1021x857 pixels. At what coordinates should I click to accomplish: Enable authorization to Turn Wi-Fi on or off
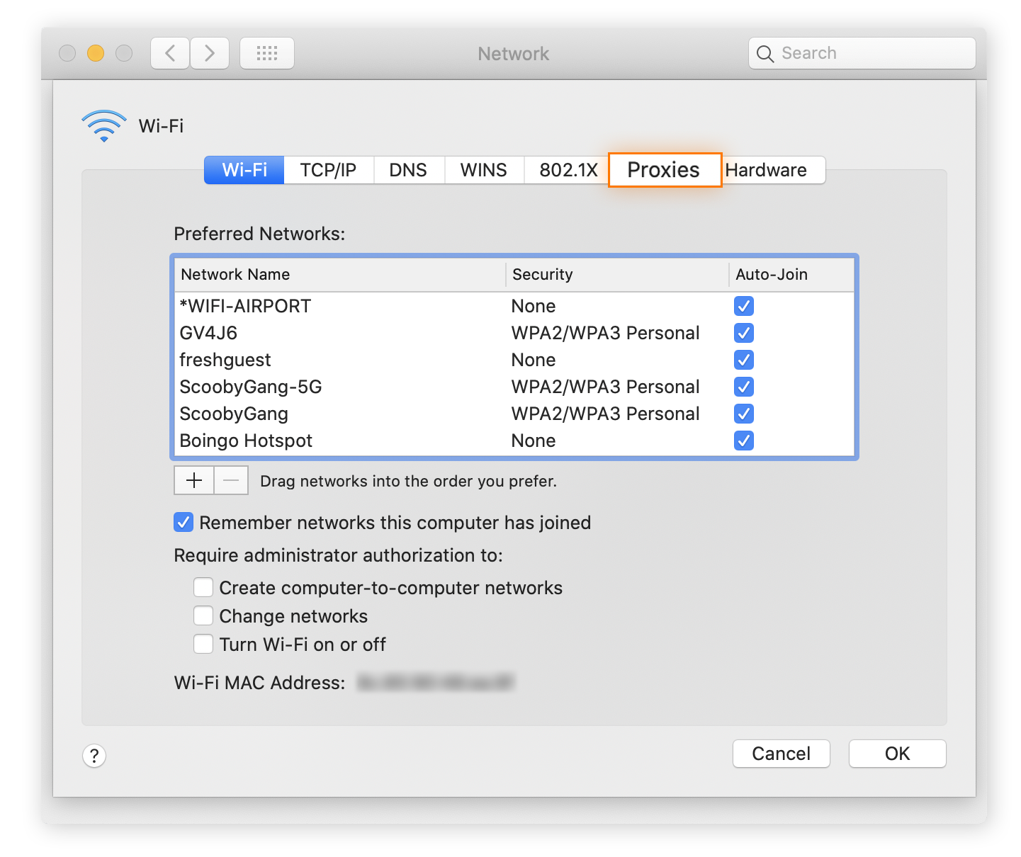(x=203, y=644)
